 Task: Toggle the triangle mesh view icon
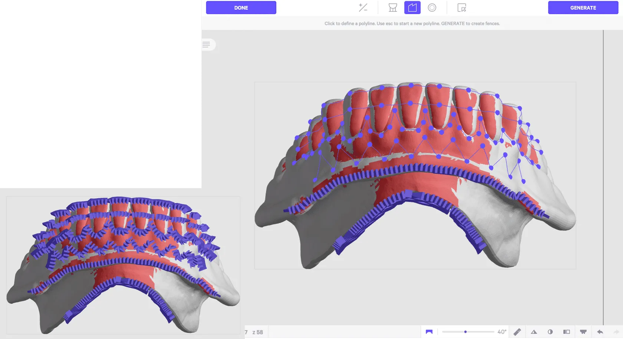coord(534,332)
